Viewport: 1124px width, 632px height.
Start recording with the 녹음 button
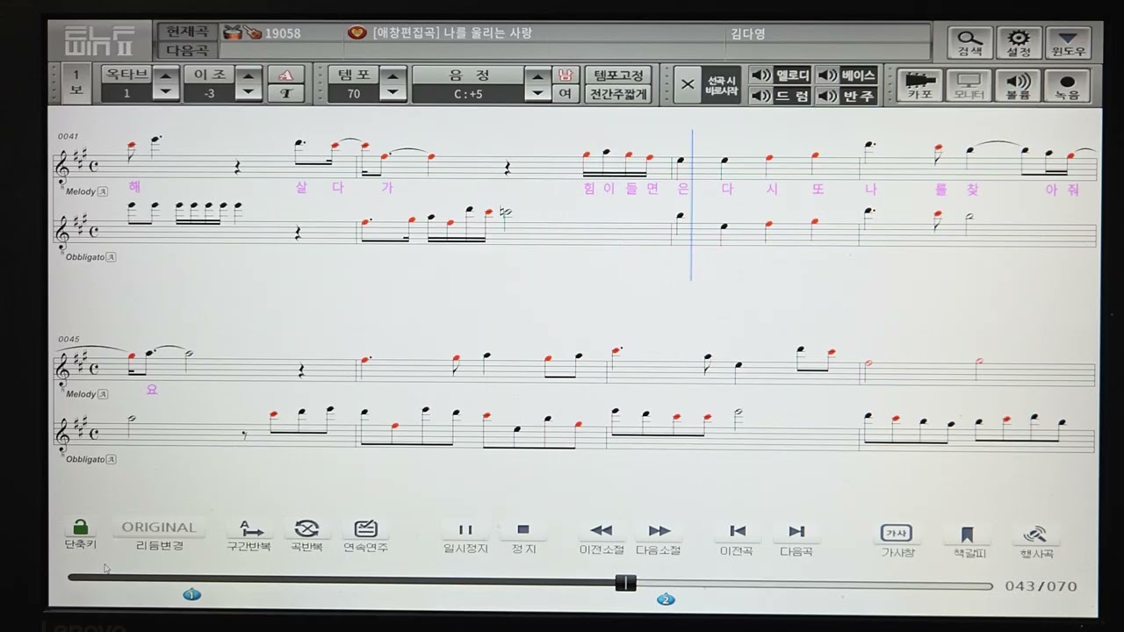click(1067, 85)
